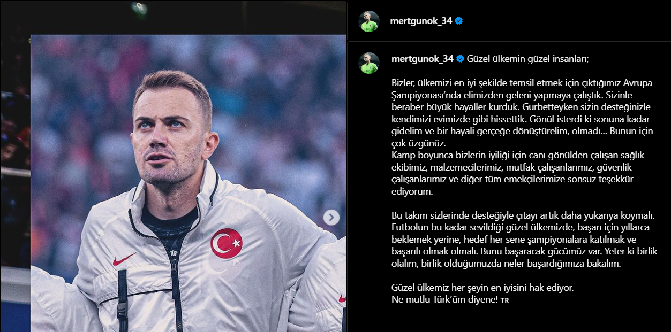671x332 pixels.
Task: Click the TR flag emoji ending caption
Action: tap(504, 300)
